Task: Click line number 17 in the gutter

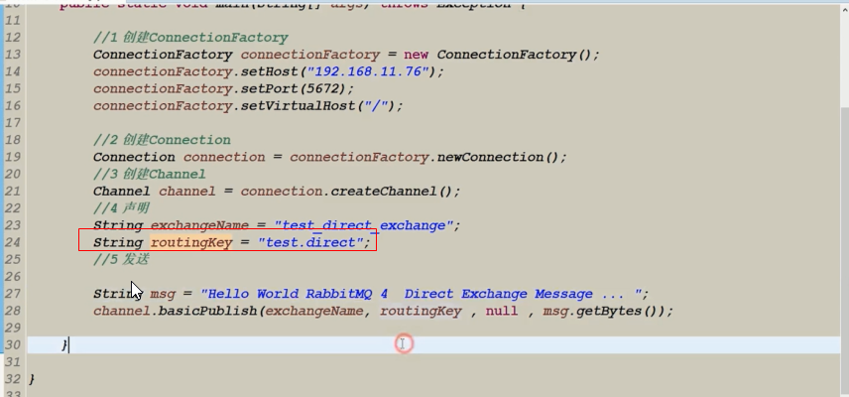Action: click(x=12, y=122)
